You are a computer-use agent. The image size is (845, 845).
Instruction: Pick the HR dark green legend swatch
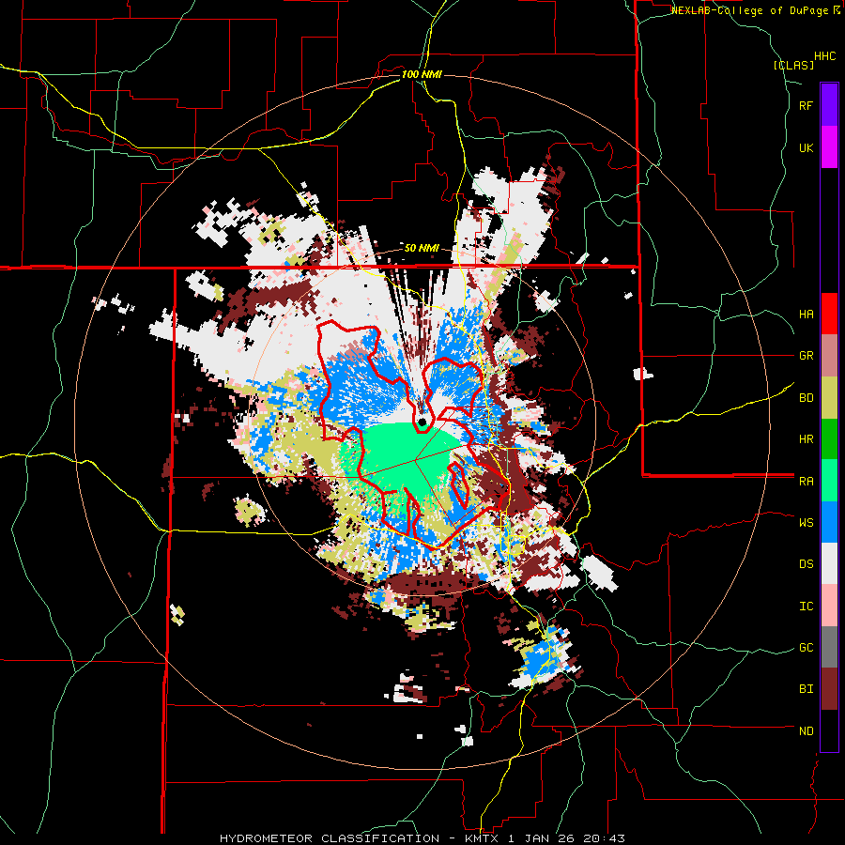(x=829, y=439)
